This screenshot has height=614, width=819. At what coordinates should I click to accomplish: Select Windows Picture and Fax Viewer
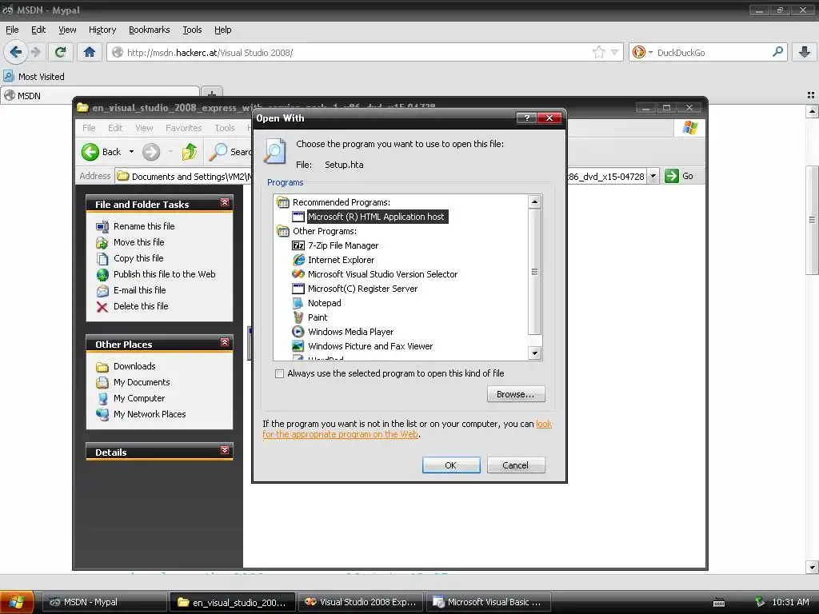click(x=370, y=346)
